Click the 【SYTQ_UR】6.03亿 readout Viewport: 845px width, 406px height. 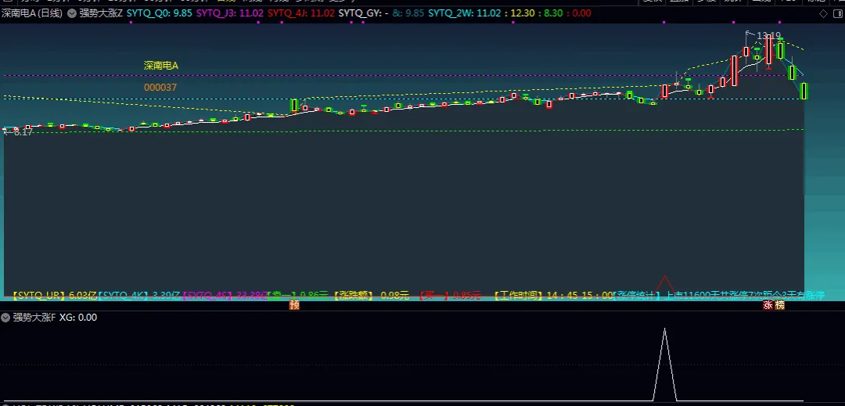click(54, 295)
